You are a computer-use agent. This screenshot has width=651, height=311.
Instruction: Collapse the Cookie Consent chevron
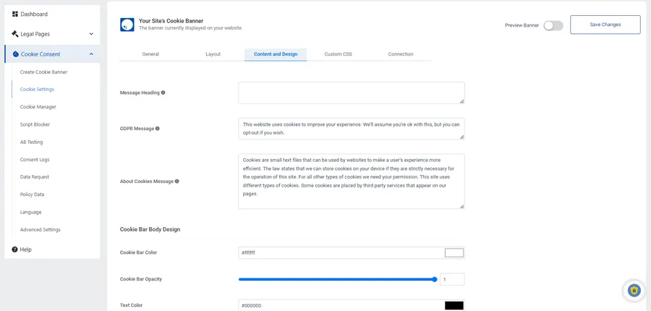tap(91, 54)
